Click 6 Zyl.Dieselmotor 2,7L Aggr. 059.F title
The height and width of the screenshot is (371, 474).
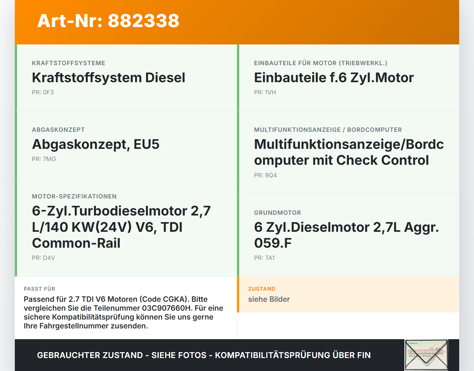pyautogui.click(x=346, y=235)
